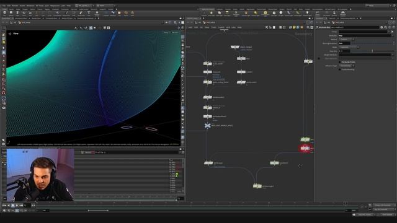Select the null node with X icon
This screenshot has width=397, height=223.
pos(207,125)
